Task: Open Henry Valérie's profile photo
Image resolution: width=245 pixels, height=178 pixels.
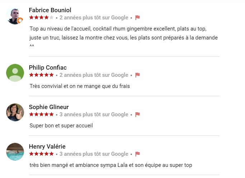Action: [15, 152]
